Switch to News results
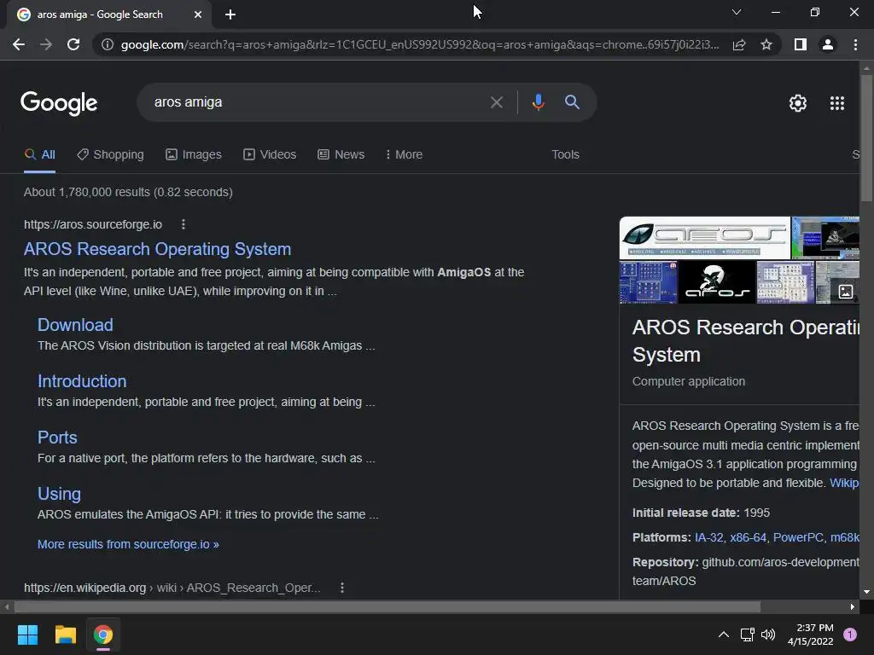Image resolution: width=874 pixels, height=655 pixels. [341, 155]
